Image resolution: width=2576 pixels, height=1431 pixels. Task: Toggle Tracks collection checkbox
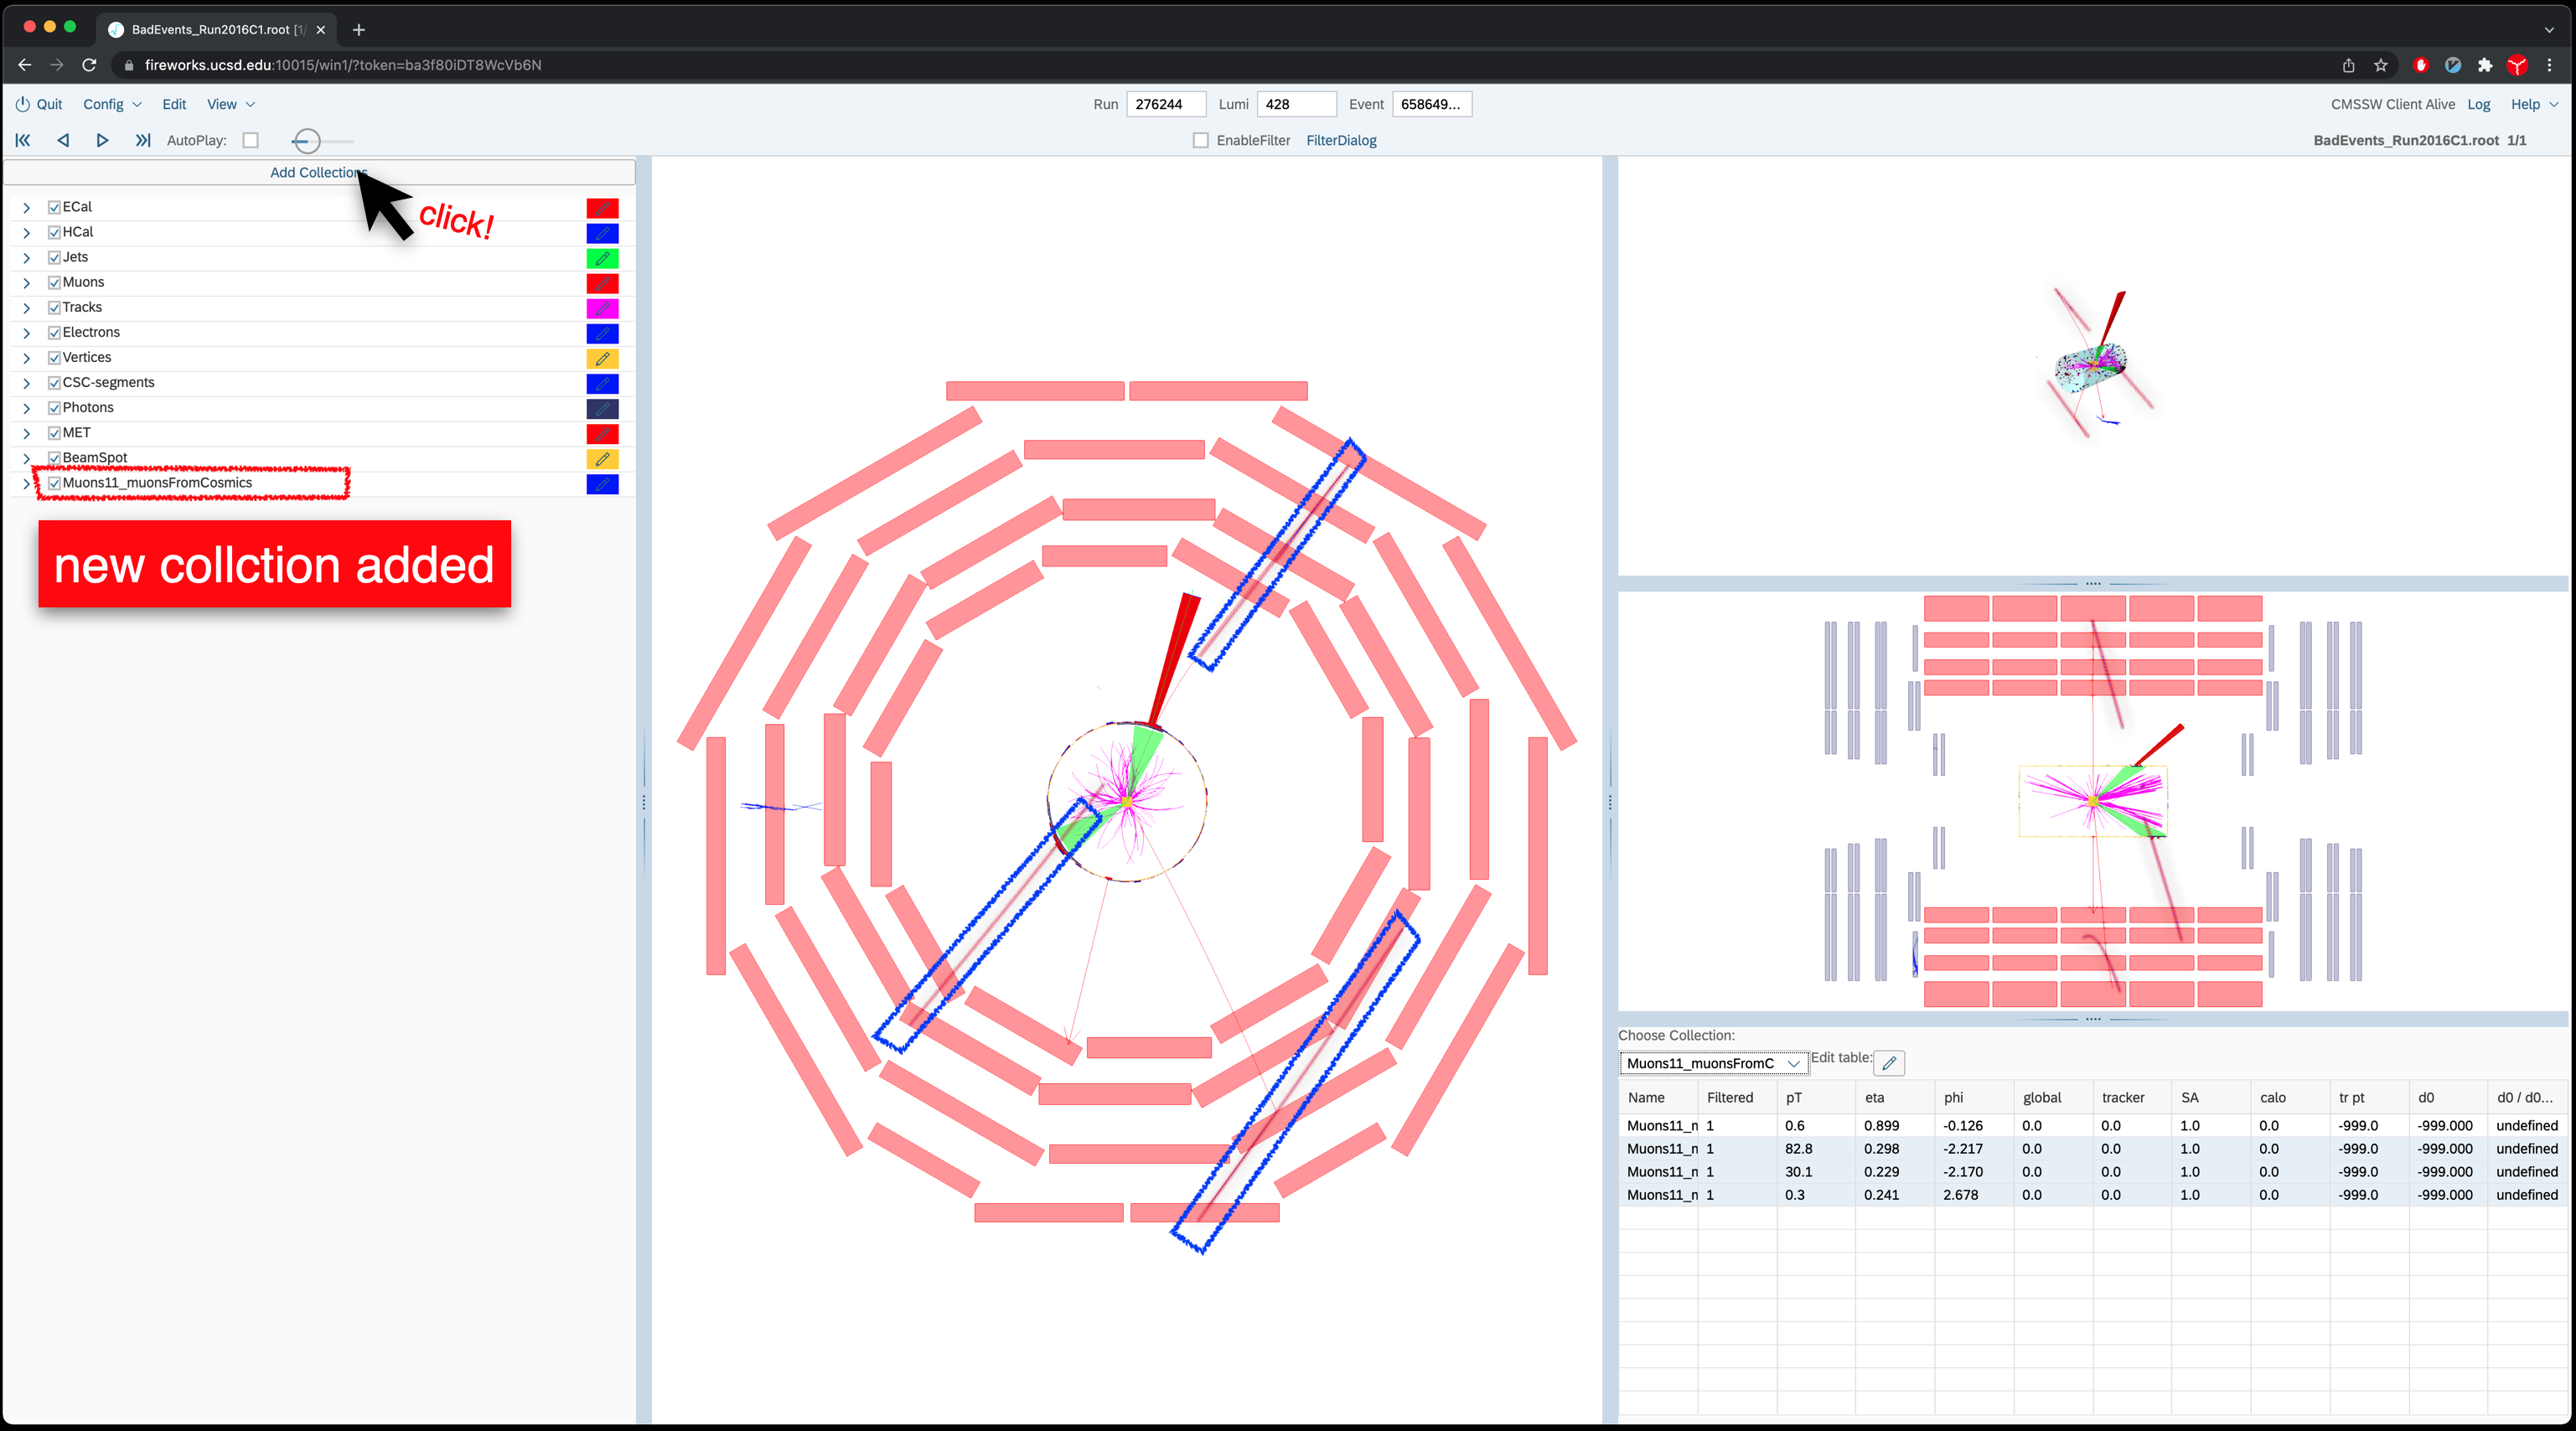click(54, 307)
